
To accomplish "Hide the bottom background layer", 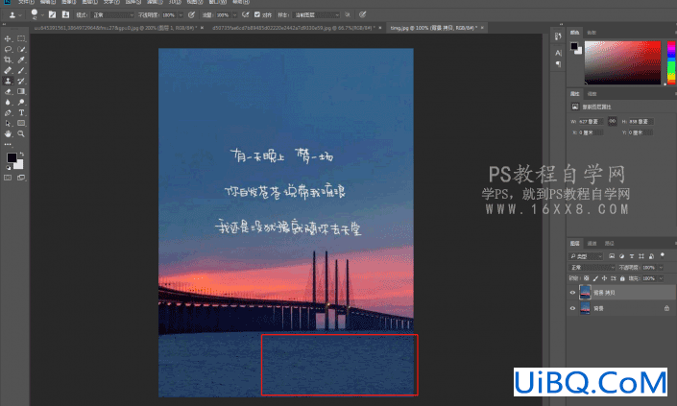I will 572,308.
